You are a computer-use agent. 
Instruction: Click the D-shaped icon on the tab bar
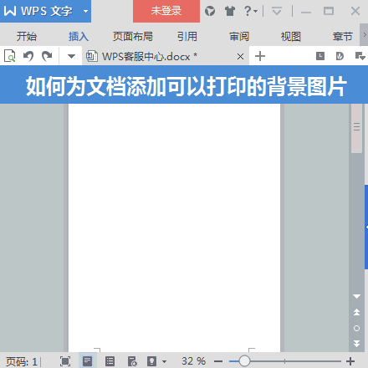click(340, 56)
